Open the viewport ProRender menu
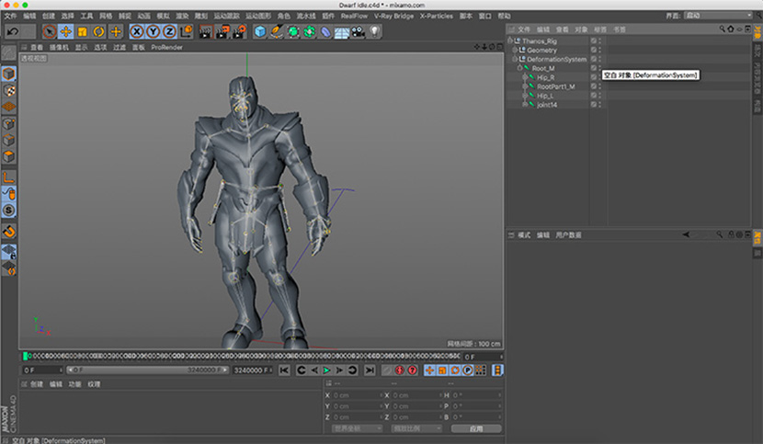763x444 pixels. point(166,47)
